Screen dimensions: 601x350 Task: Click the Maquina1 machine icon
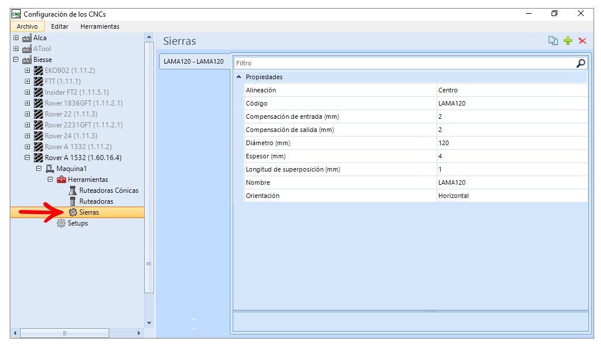click(50, 169)
